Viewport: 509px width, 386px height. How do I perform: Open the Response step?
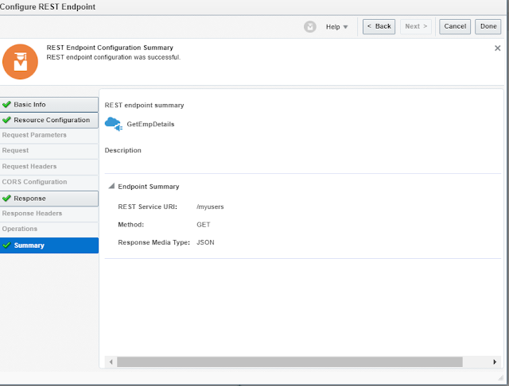(x=49, y=199)
